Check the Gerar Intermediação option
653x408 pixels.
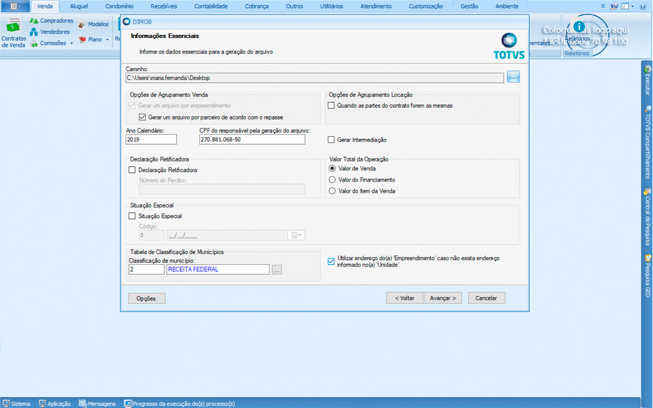pos(331,140)
